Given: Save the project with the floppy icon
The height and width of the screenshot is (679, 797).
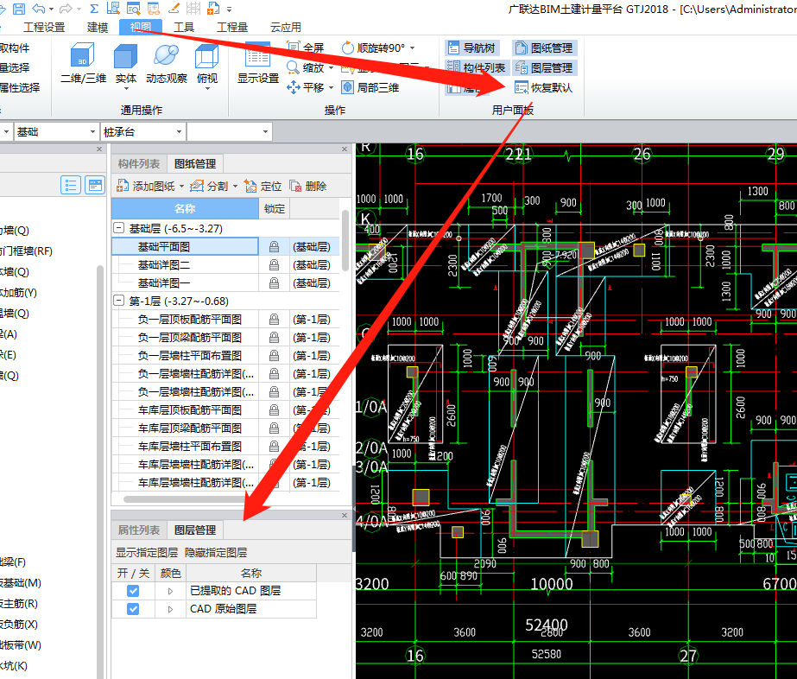Looking at the screenshot, I should 19,8.
